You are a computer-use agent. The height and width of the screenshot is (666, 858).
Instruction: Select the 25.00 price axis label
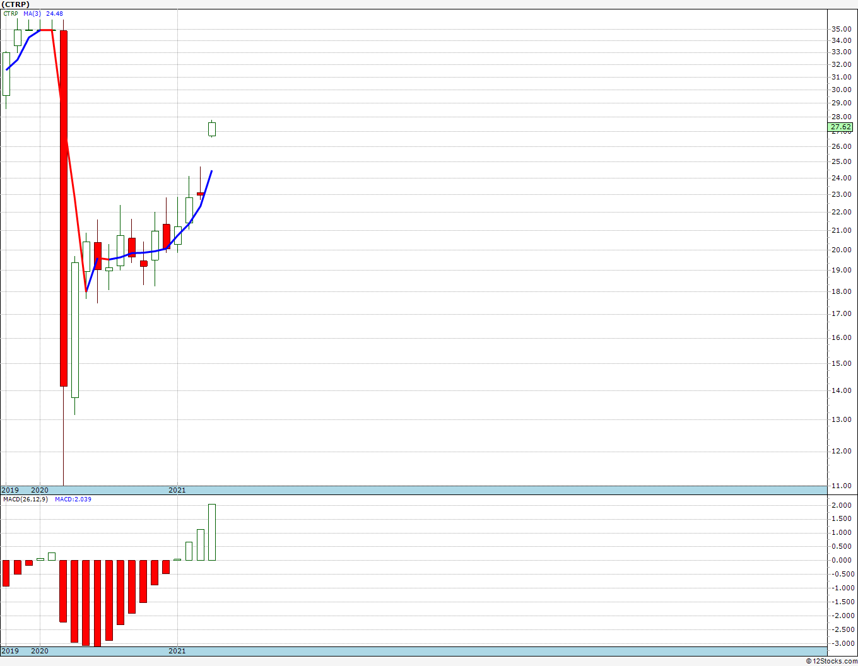tap(841, 161)
